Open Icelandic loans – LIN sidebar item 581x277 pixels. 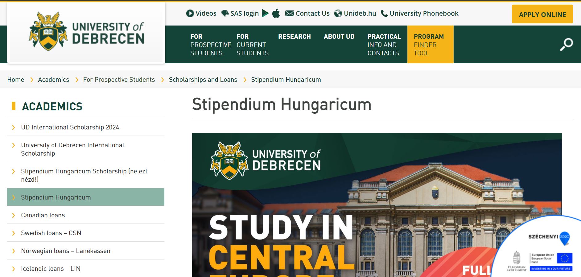(x=86, y=268)
